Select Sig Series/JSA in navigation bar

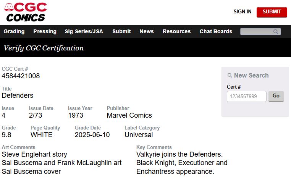84,31
